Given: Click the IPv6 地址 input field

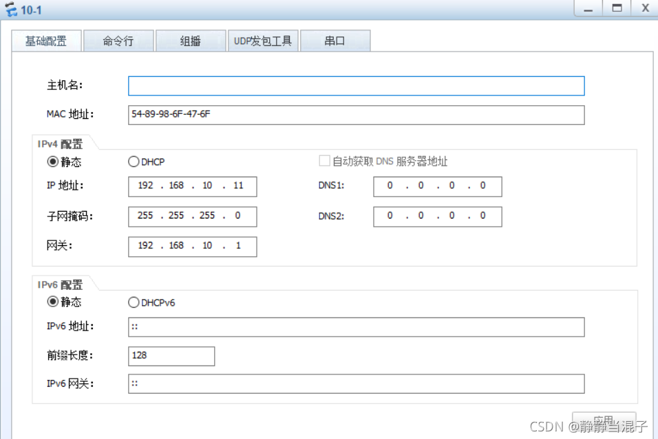Looking at the screenshot, I should 357,327.
